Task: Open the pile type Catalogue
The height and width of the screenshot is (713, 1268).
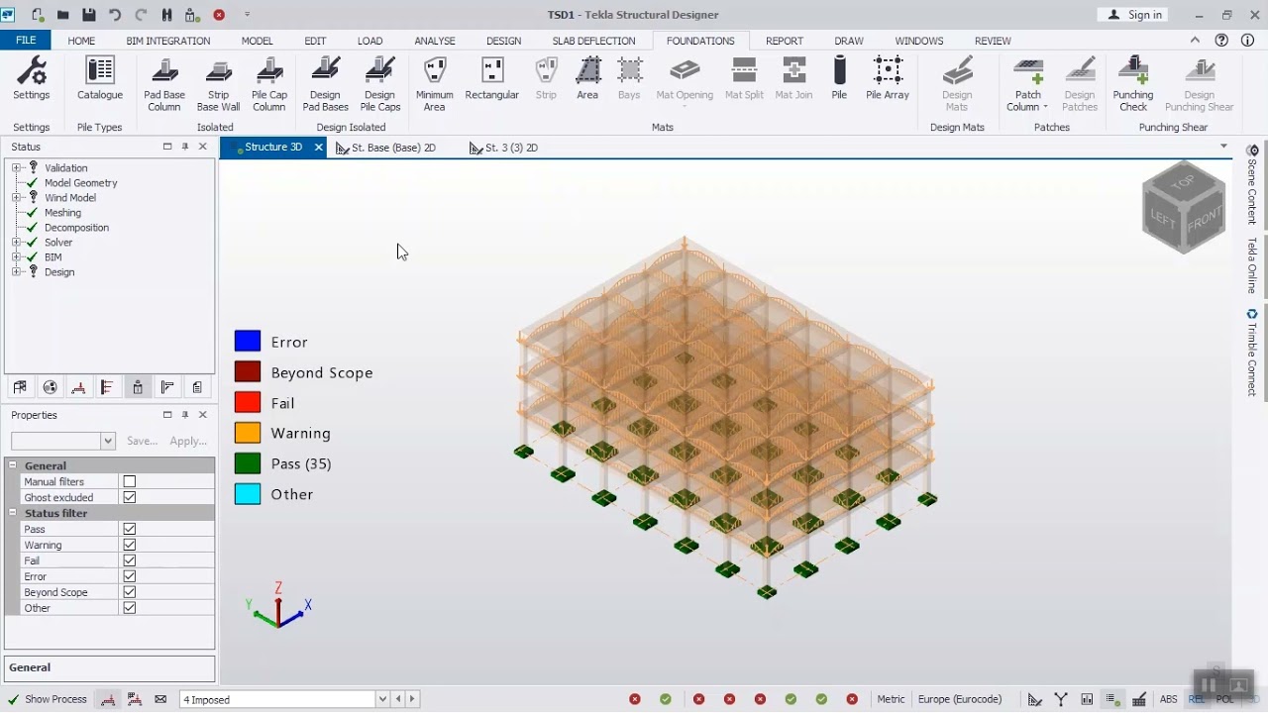Action: tap(100, 79)
